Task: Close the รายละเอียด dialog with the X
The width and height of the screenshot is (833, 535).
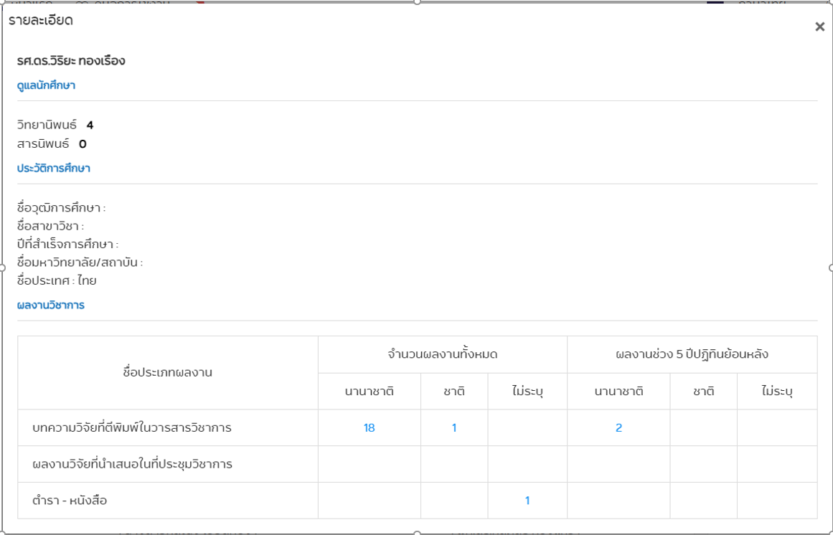Action: pyautogui.click(x=819, y=27)
